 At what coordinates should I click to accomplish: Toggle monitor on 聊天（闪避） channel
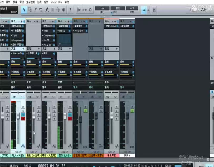click(23, 115)
